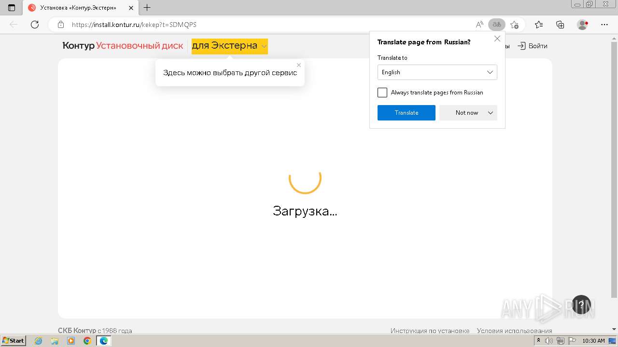The width and height of the screenshot is (618, 347).
Task: Expand the Not now options arrow
Action: 491,113
